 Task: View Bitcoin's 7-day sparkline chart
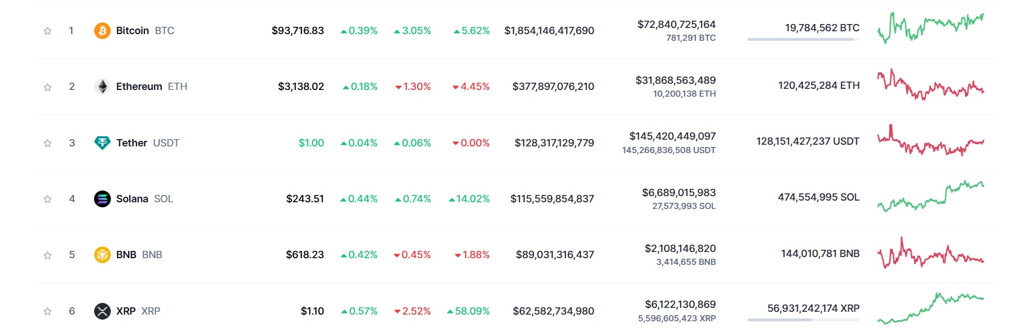[x=930, y=28]
